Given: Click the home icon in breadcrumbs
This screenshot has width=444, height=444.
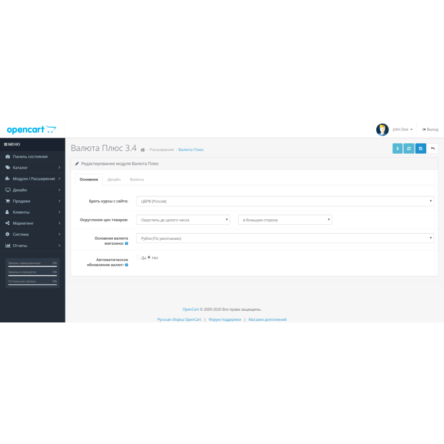Looking at the screenshot, I should 143,150.
